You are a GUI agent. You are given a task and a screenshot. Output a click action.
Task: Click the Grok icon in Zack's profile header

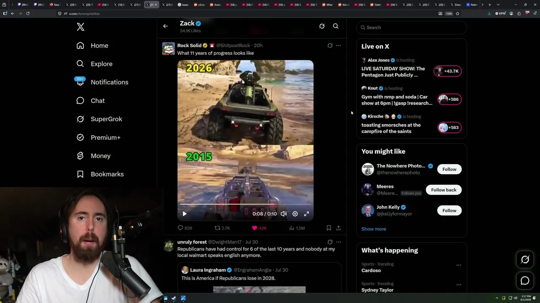322,26
